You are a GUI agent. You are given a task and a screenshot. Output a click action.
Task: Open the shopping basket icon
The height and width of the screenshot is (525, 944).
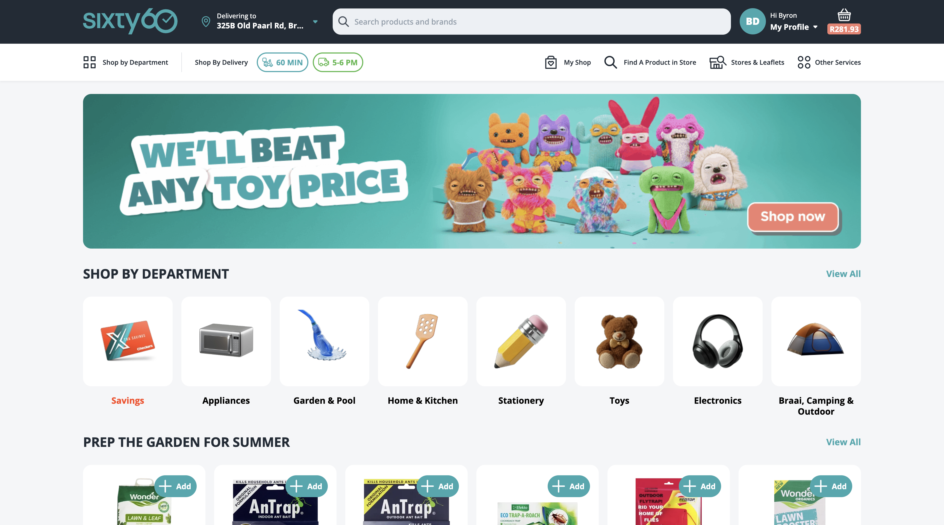pos(844,15)
